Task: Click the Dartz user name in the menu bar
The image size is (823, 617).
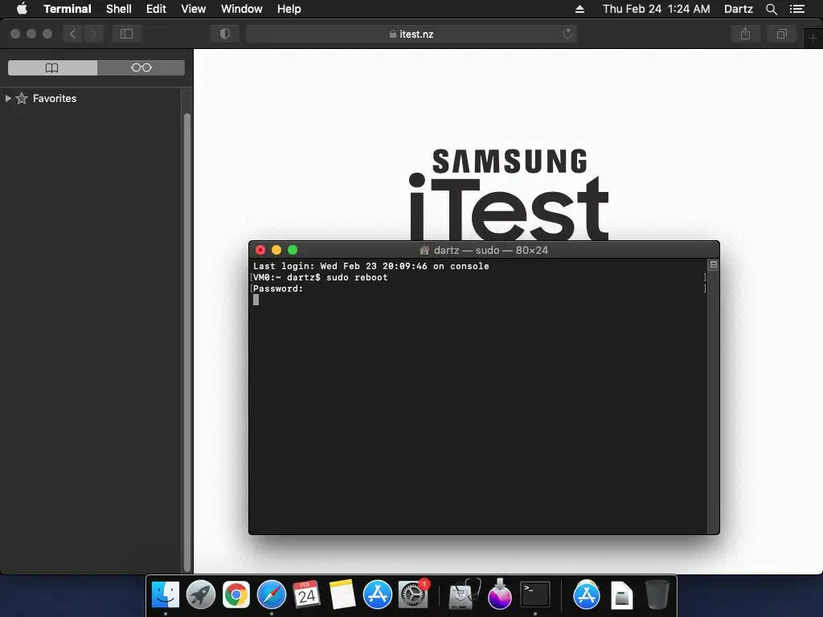Action: click(x=739, y=9)
